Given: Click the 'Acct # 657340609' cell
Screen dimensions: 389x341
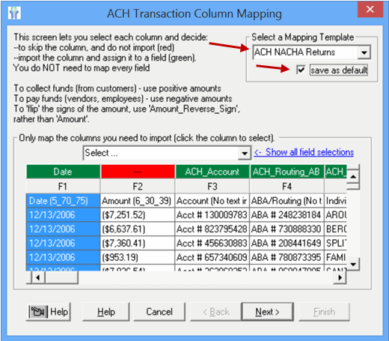Looking at the screenshot, I should pos(212,258).
